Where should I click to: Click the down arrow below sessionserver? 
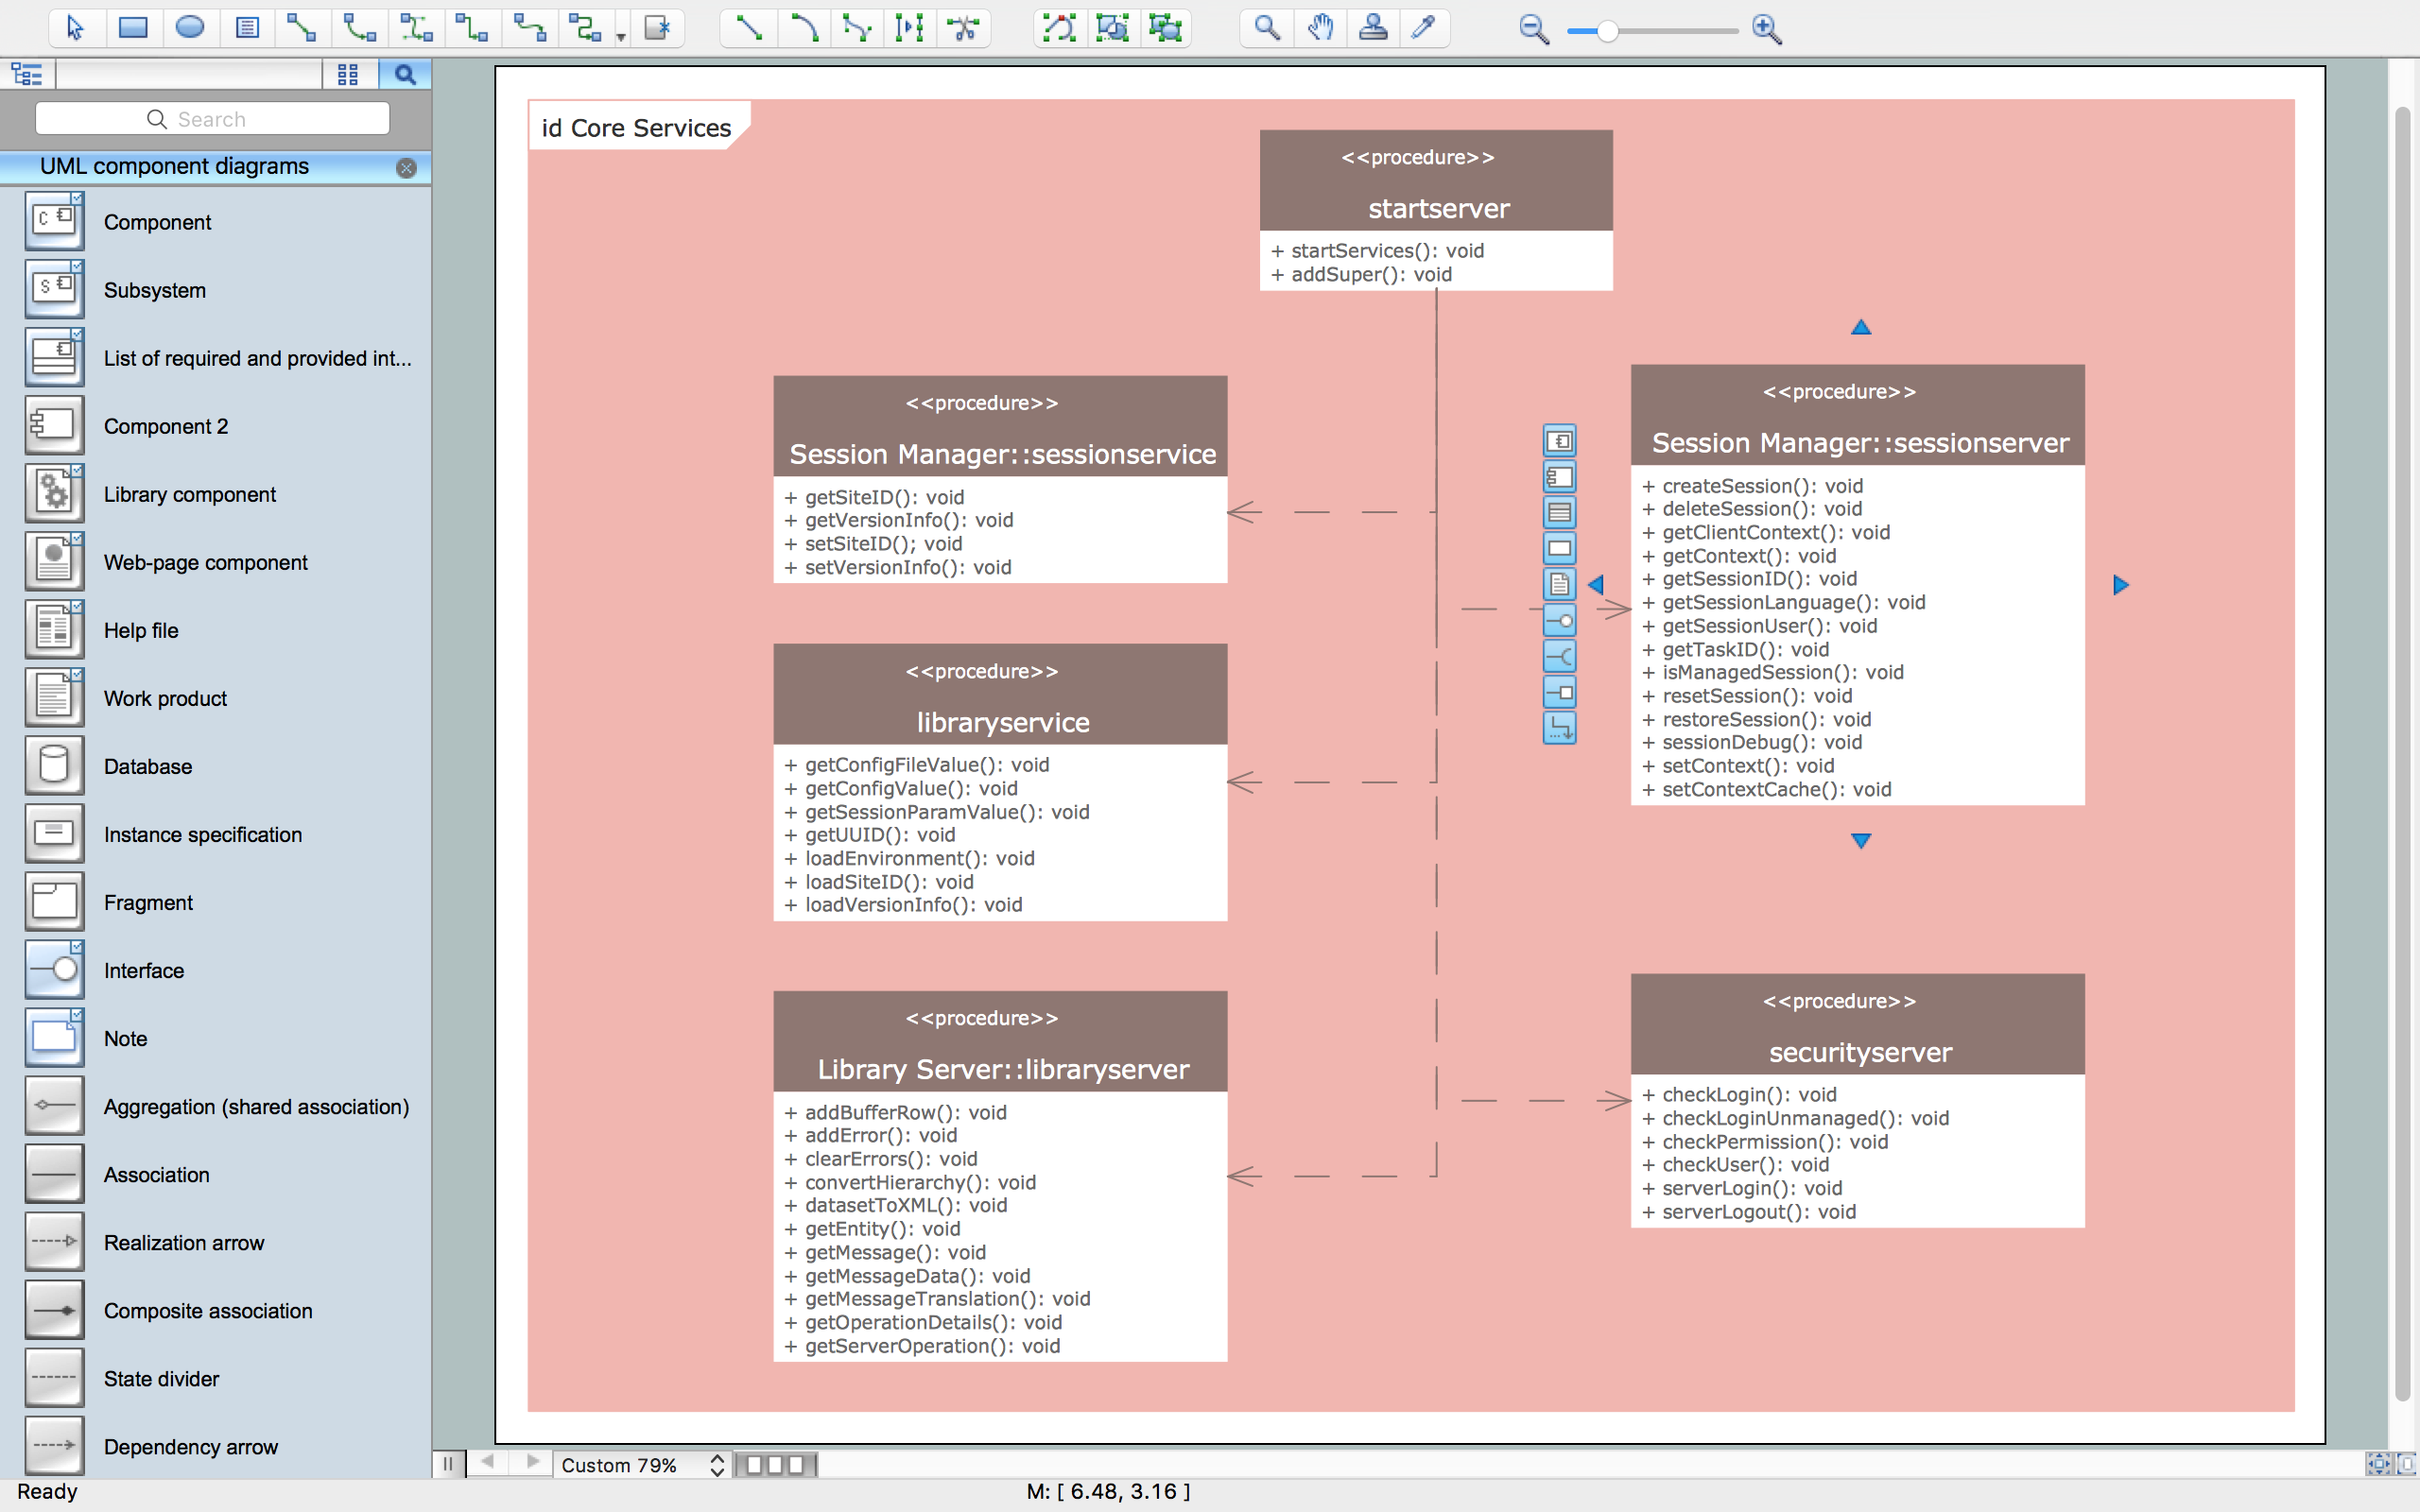[x=1860, y=841]
